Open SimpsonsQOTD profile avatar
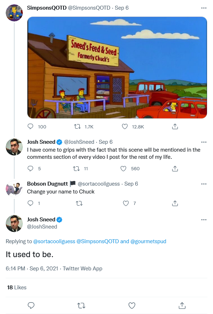The height and width of the screenshot is (314, 213). 14,13
